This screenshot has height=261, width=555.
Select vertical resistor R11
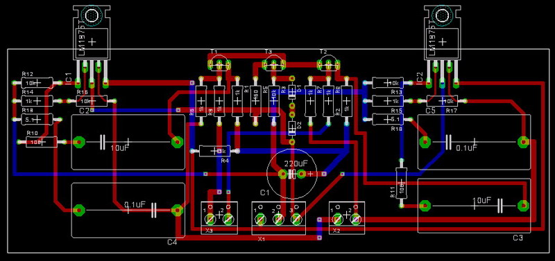point(402,183)
